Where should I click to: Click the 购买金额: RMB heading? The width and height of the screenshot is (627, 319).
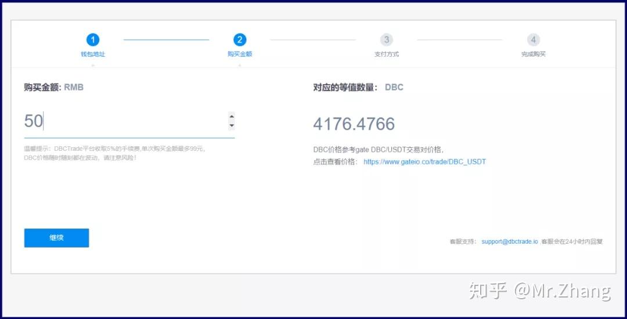coord(53,88)
